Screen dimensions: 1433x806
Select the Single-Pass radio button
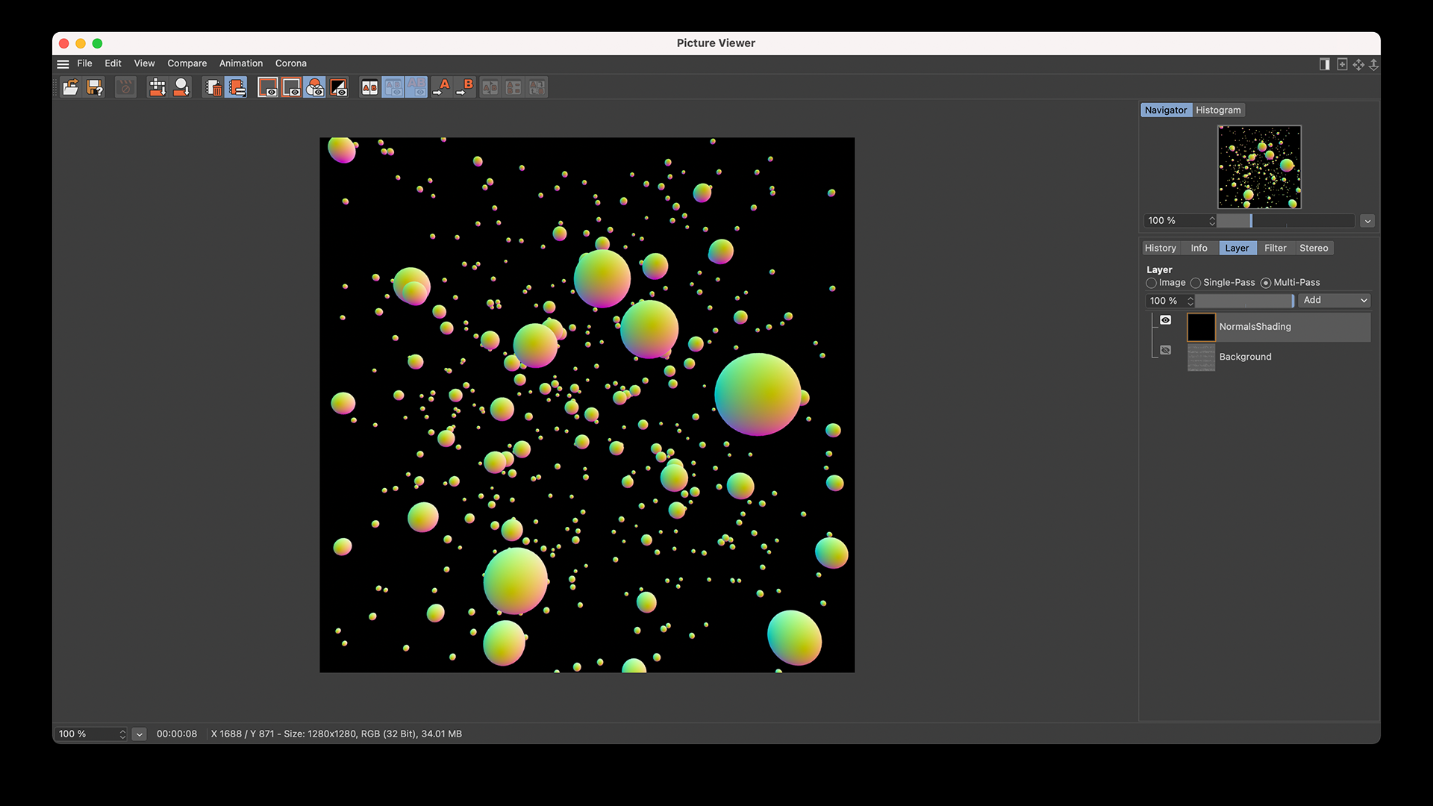coord(1196,283)
